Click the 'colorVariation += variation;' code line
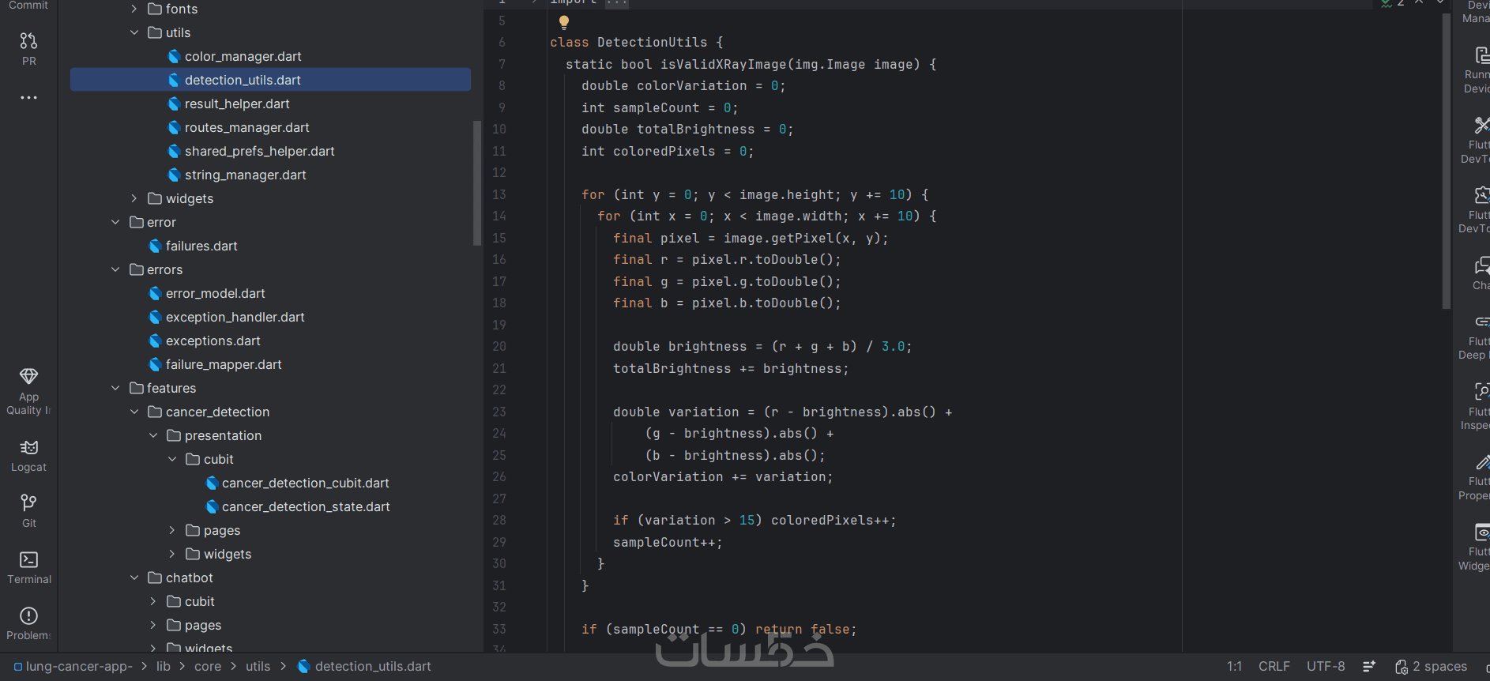This screenshot has height=681, width=1490. click(723, 477)
